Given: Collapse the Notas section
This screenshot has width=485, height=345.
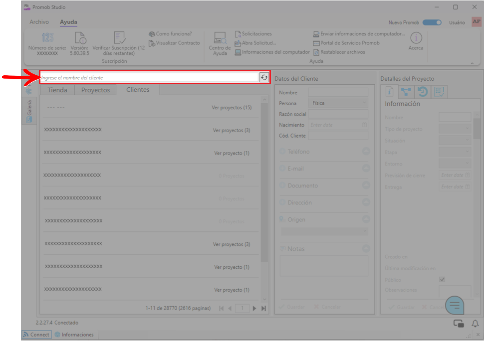Looking at the screenshot, I should [x=366, y=249].
